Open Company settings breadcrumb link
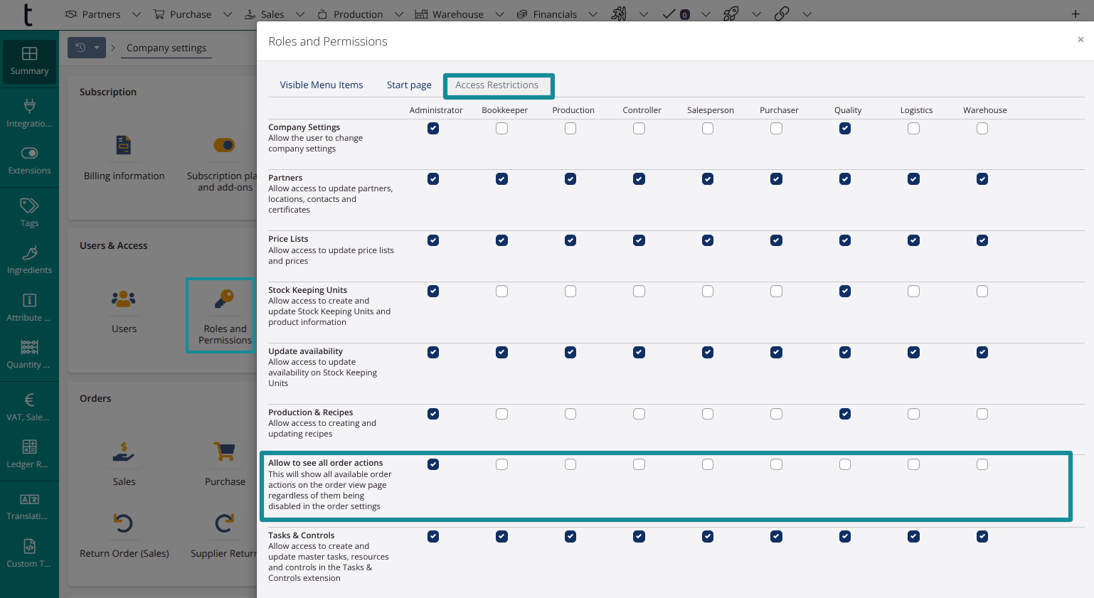This screenshot has height=598, width=1094. (166, 48)
